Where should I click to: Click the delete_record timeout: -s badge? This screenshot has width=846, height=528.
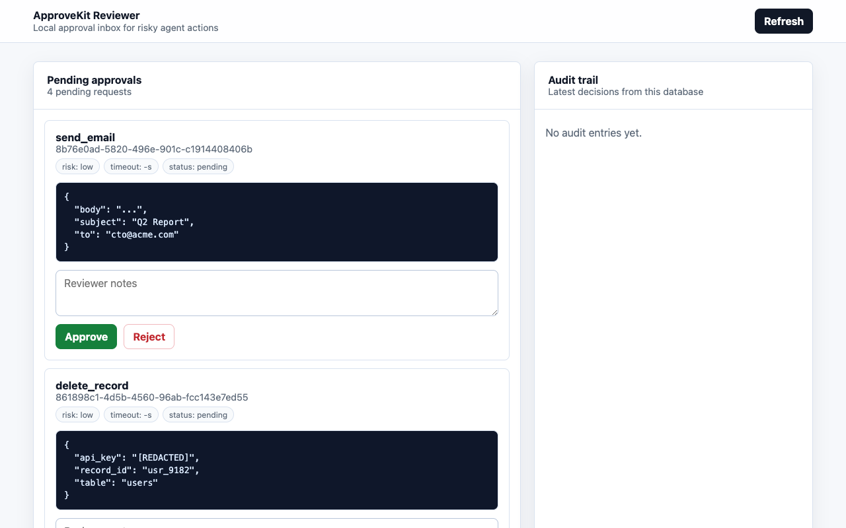131,415
